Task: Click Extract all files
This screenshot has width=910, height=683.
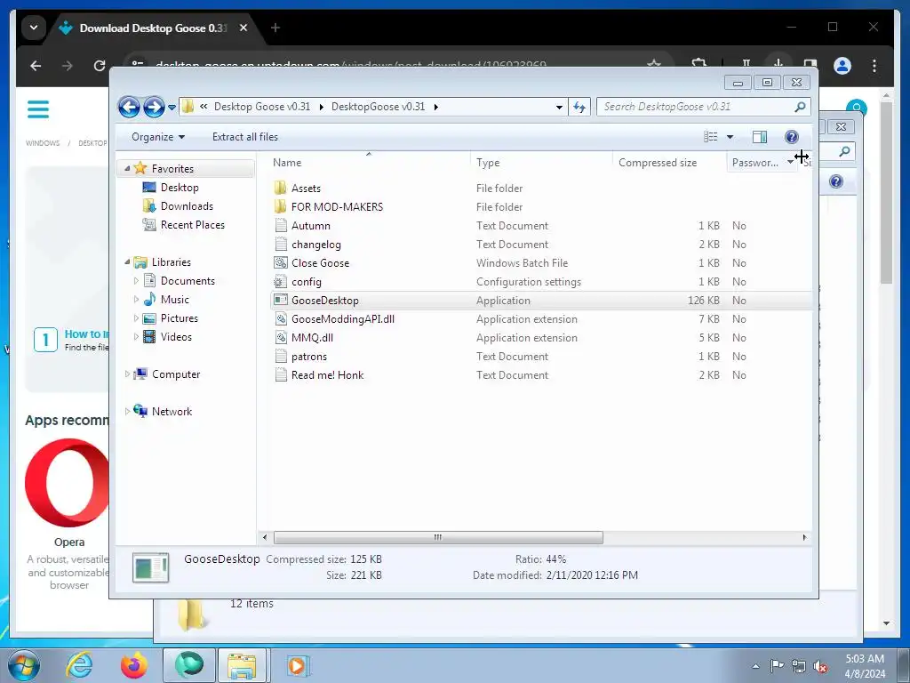Action: click(245, 137)
